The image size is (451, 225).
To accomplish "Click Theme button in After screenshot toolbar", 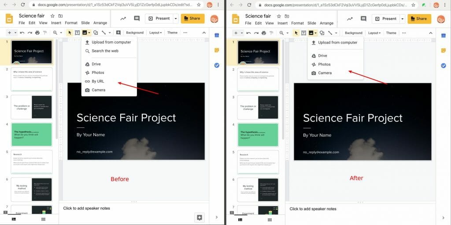I will (x=391, y=33).
